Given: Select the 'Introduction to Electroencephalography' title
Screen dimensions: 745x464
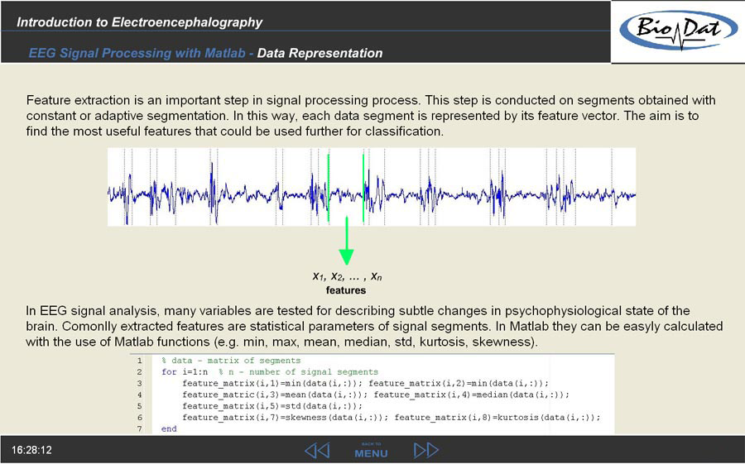Looking at the screenshot, I should [139, 22].
